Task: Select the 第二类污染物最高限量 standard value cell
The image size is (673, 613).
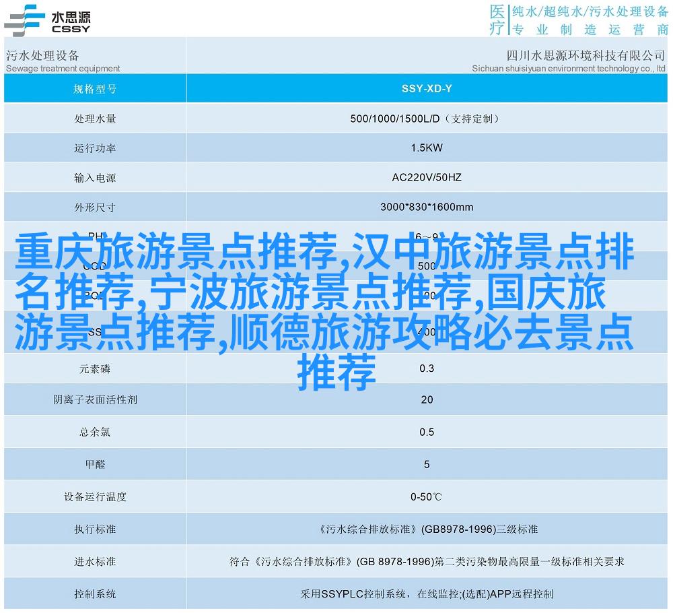Action: click(x=427, y=561)
